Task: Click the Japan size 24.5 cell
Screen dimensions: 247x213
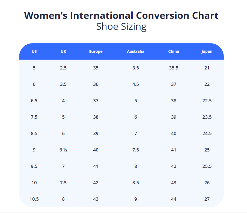Action: pos(207,133)
